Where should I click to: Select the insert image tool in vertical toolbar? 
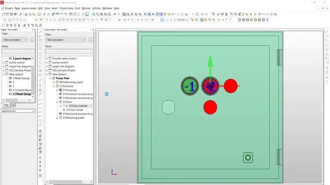pyautogui.click(x=40, y=90)
